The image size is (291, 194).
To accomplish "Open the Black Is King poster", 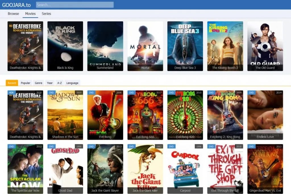I will (x=65, y=46).
